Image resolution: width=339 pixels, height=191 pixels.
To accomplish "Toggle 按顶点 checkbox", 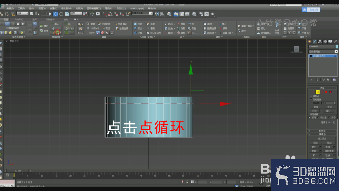I will [x=311, y=96].
